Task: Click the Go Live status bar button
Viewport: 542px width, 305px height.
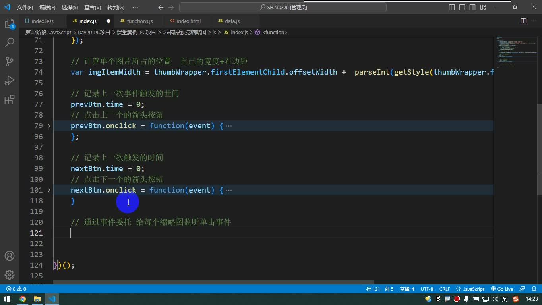Action: click(502, 289)
